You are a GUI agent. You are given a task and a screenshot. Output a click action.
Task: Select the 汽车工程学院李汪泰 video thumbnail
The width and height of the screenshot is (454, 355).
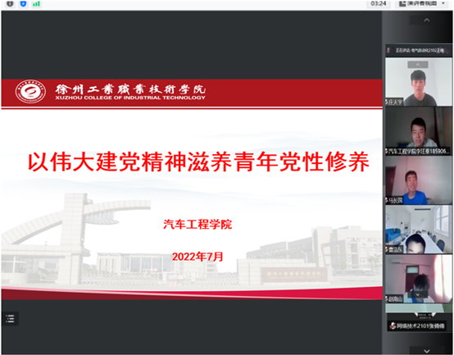point(419,131)
